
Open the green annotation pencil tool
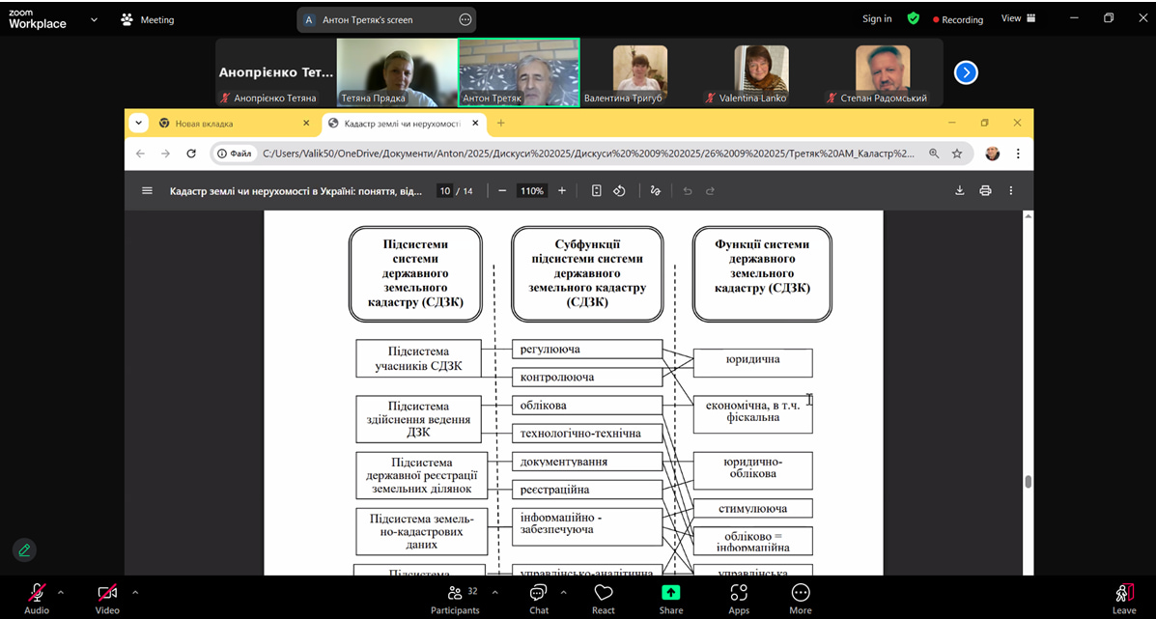click(24, 549)
